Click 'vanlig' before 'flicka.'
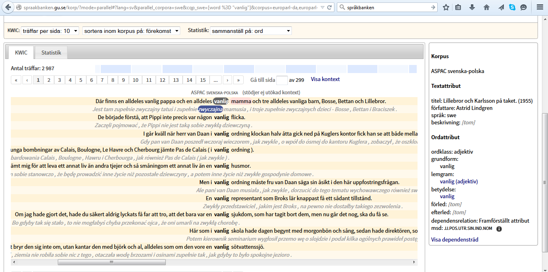This screenshot has height=272, width=548. tap(222, 117)
